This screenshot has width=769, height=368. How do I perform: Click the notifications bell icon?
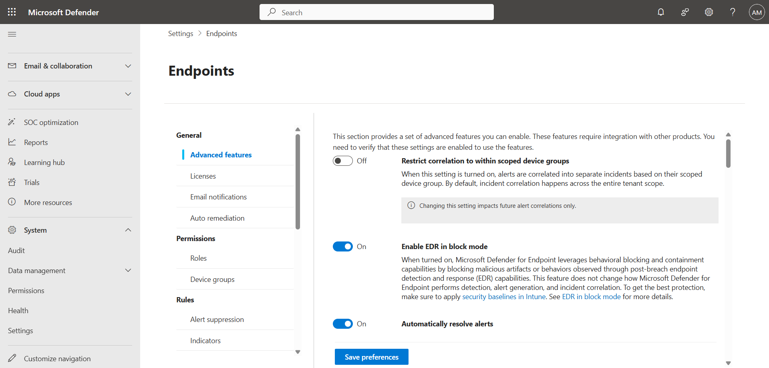coord(661,12)
